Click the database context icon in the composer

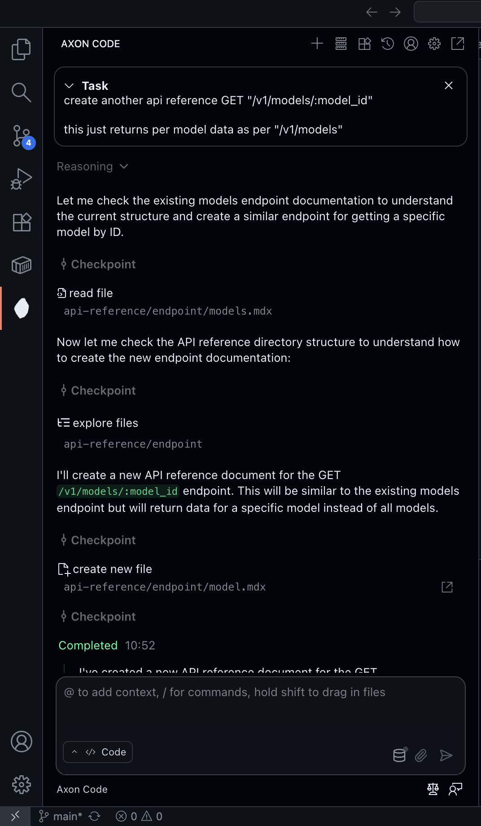coord(399,755)
